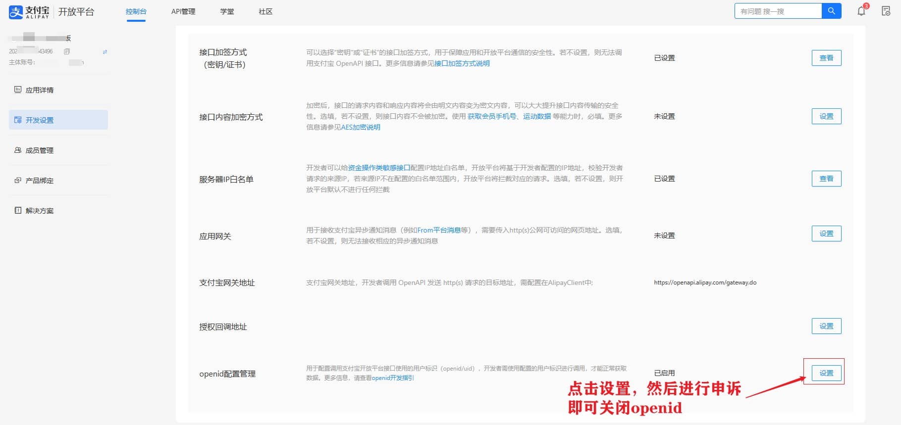Open the 接口加签方式说明 link
This screenshot has width=901, height=425.
pos(462,63)
